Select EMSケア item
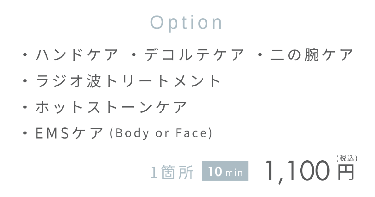Viewport: 375px width, 197px height. tap(70, 133)
